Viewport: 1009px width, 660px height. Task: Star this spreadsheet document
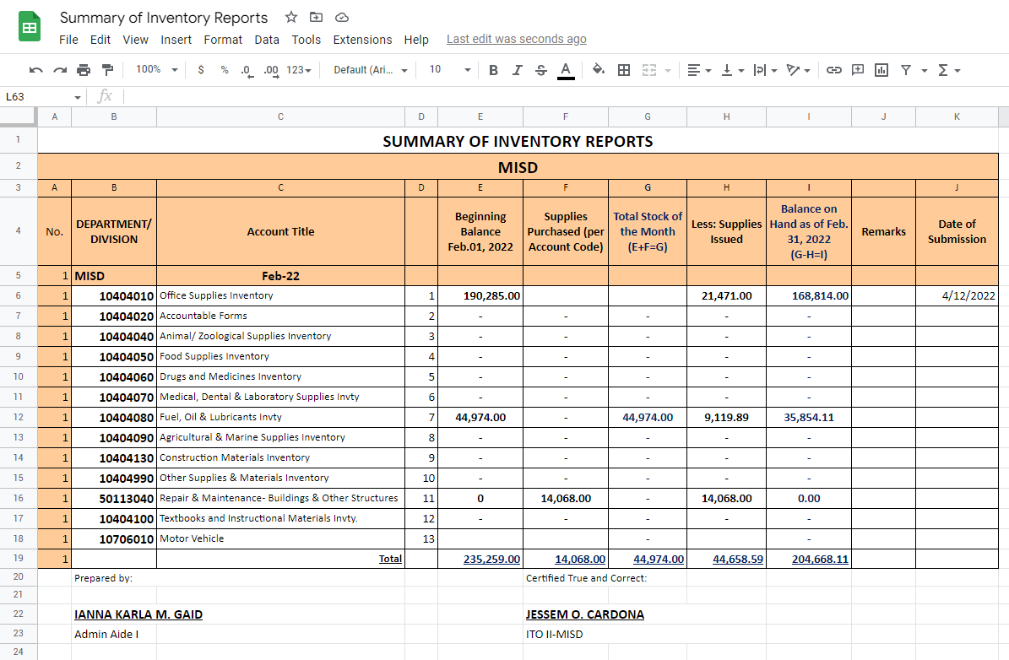point(291,18)
